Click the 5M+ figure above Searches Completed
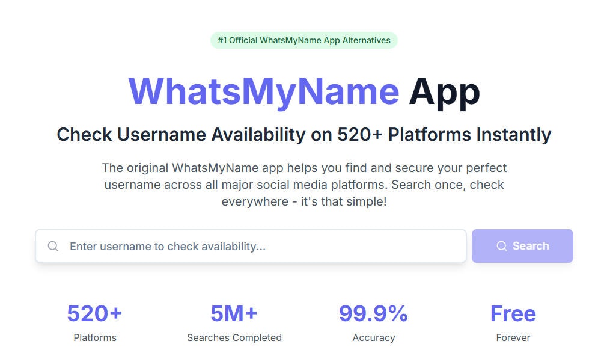Viewport: 607px width, 353px height. [234, 313]
